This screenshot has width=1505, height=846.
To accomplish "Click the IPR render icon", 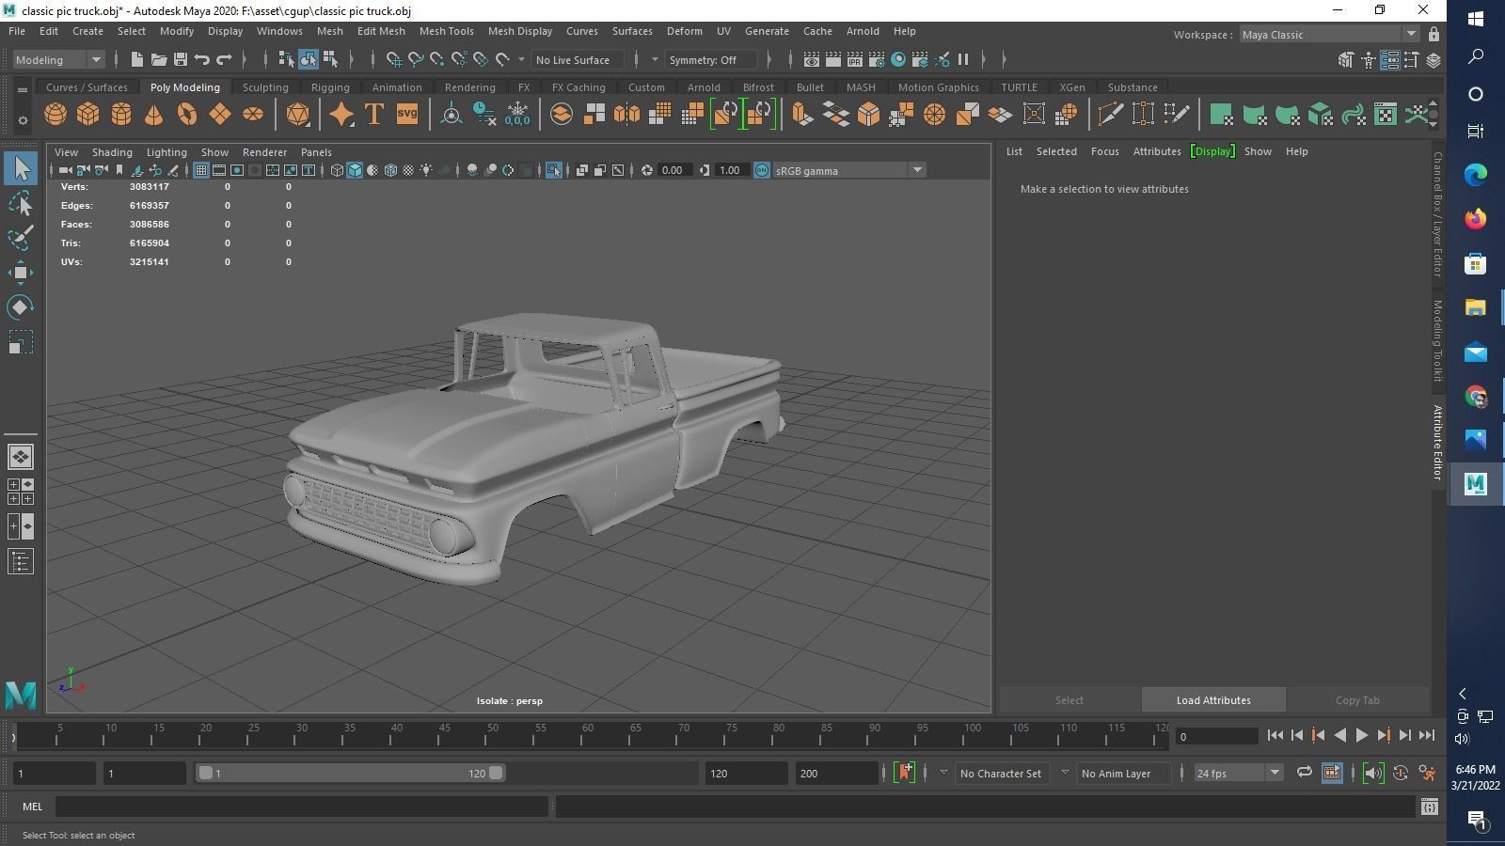I will (x=855, y=59).
